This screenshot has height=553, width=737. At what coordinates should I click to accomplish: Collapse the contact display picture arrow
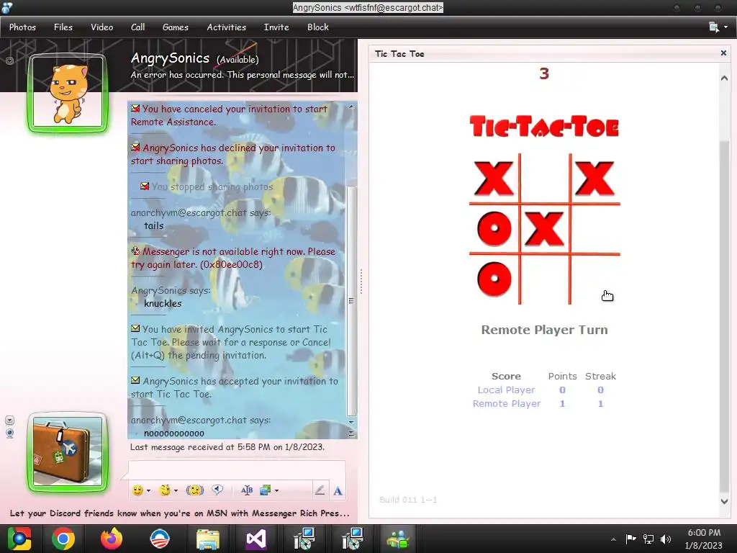pos(9,60)
